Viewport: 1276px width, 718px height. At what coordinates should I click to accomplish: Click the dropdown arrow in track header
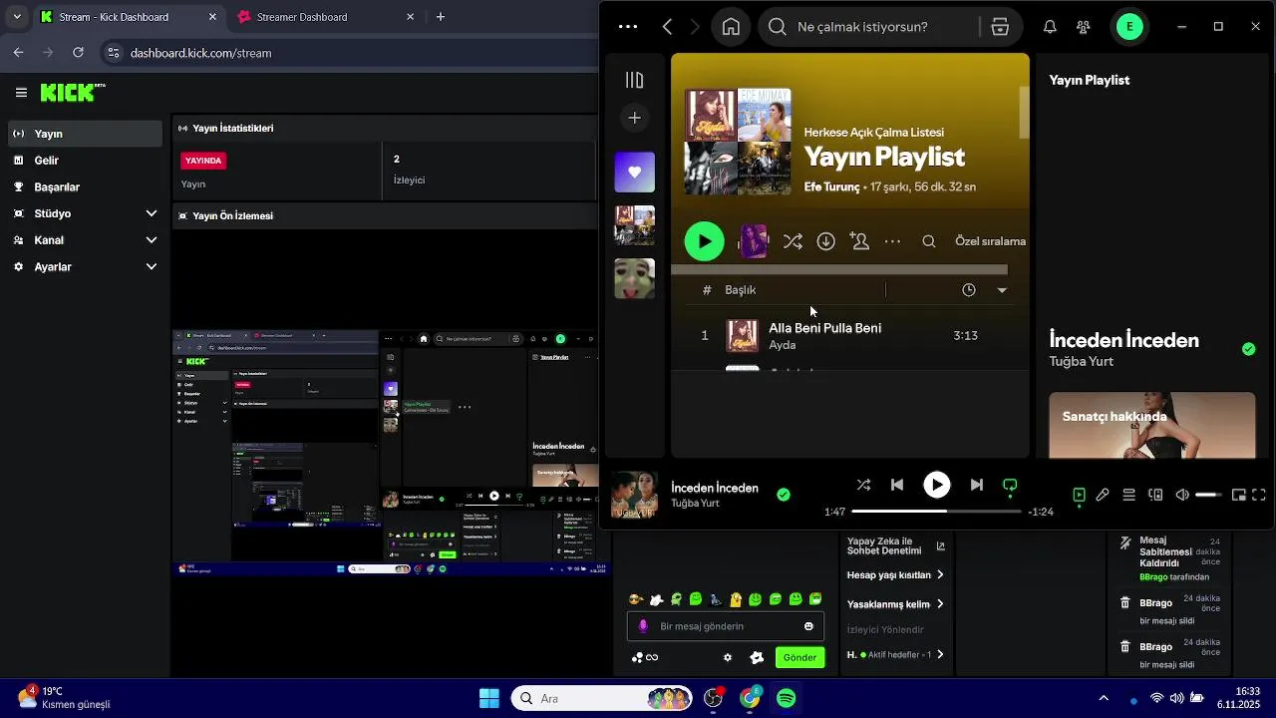[1002, 290]
